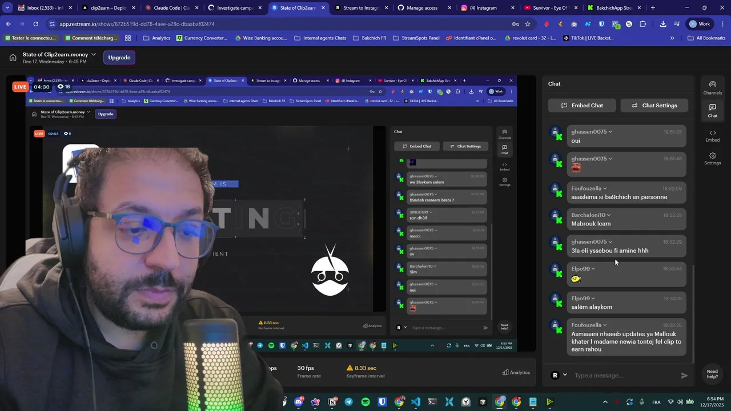The height and width of the screenshot is (411, 731).
Task: Open the terminal app in taskbar
Action: tap(432, 402)
